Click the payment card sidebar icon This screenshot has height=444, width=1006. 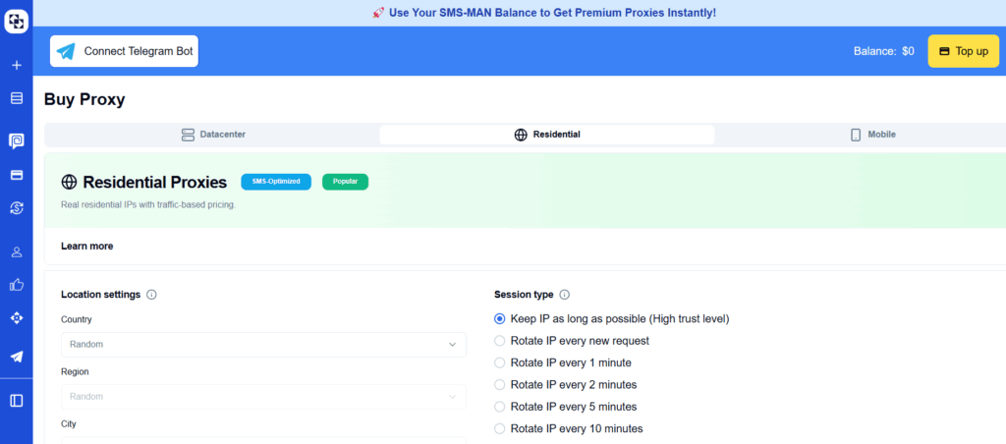(17, 175)
